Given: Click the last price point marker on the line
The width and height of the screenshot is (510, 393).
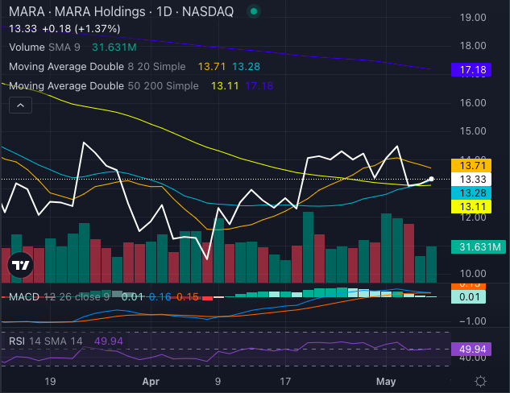Looking at the screenshot, I should pos(431,179).
